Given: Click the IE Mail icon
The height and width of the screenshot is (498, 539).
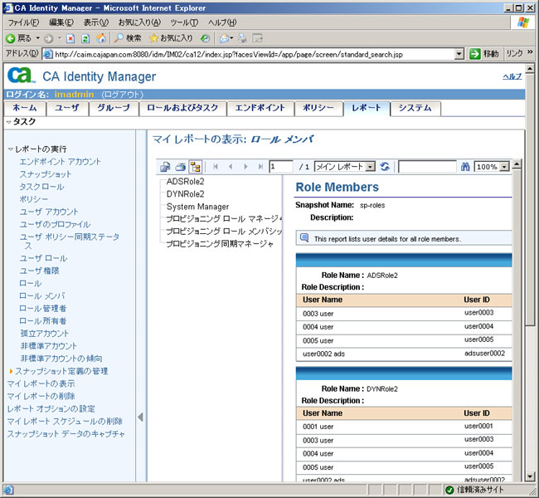Looking at the screenshot, I should [x=224, y=38].
